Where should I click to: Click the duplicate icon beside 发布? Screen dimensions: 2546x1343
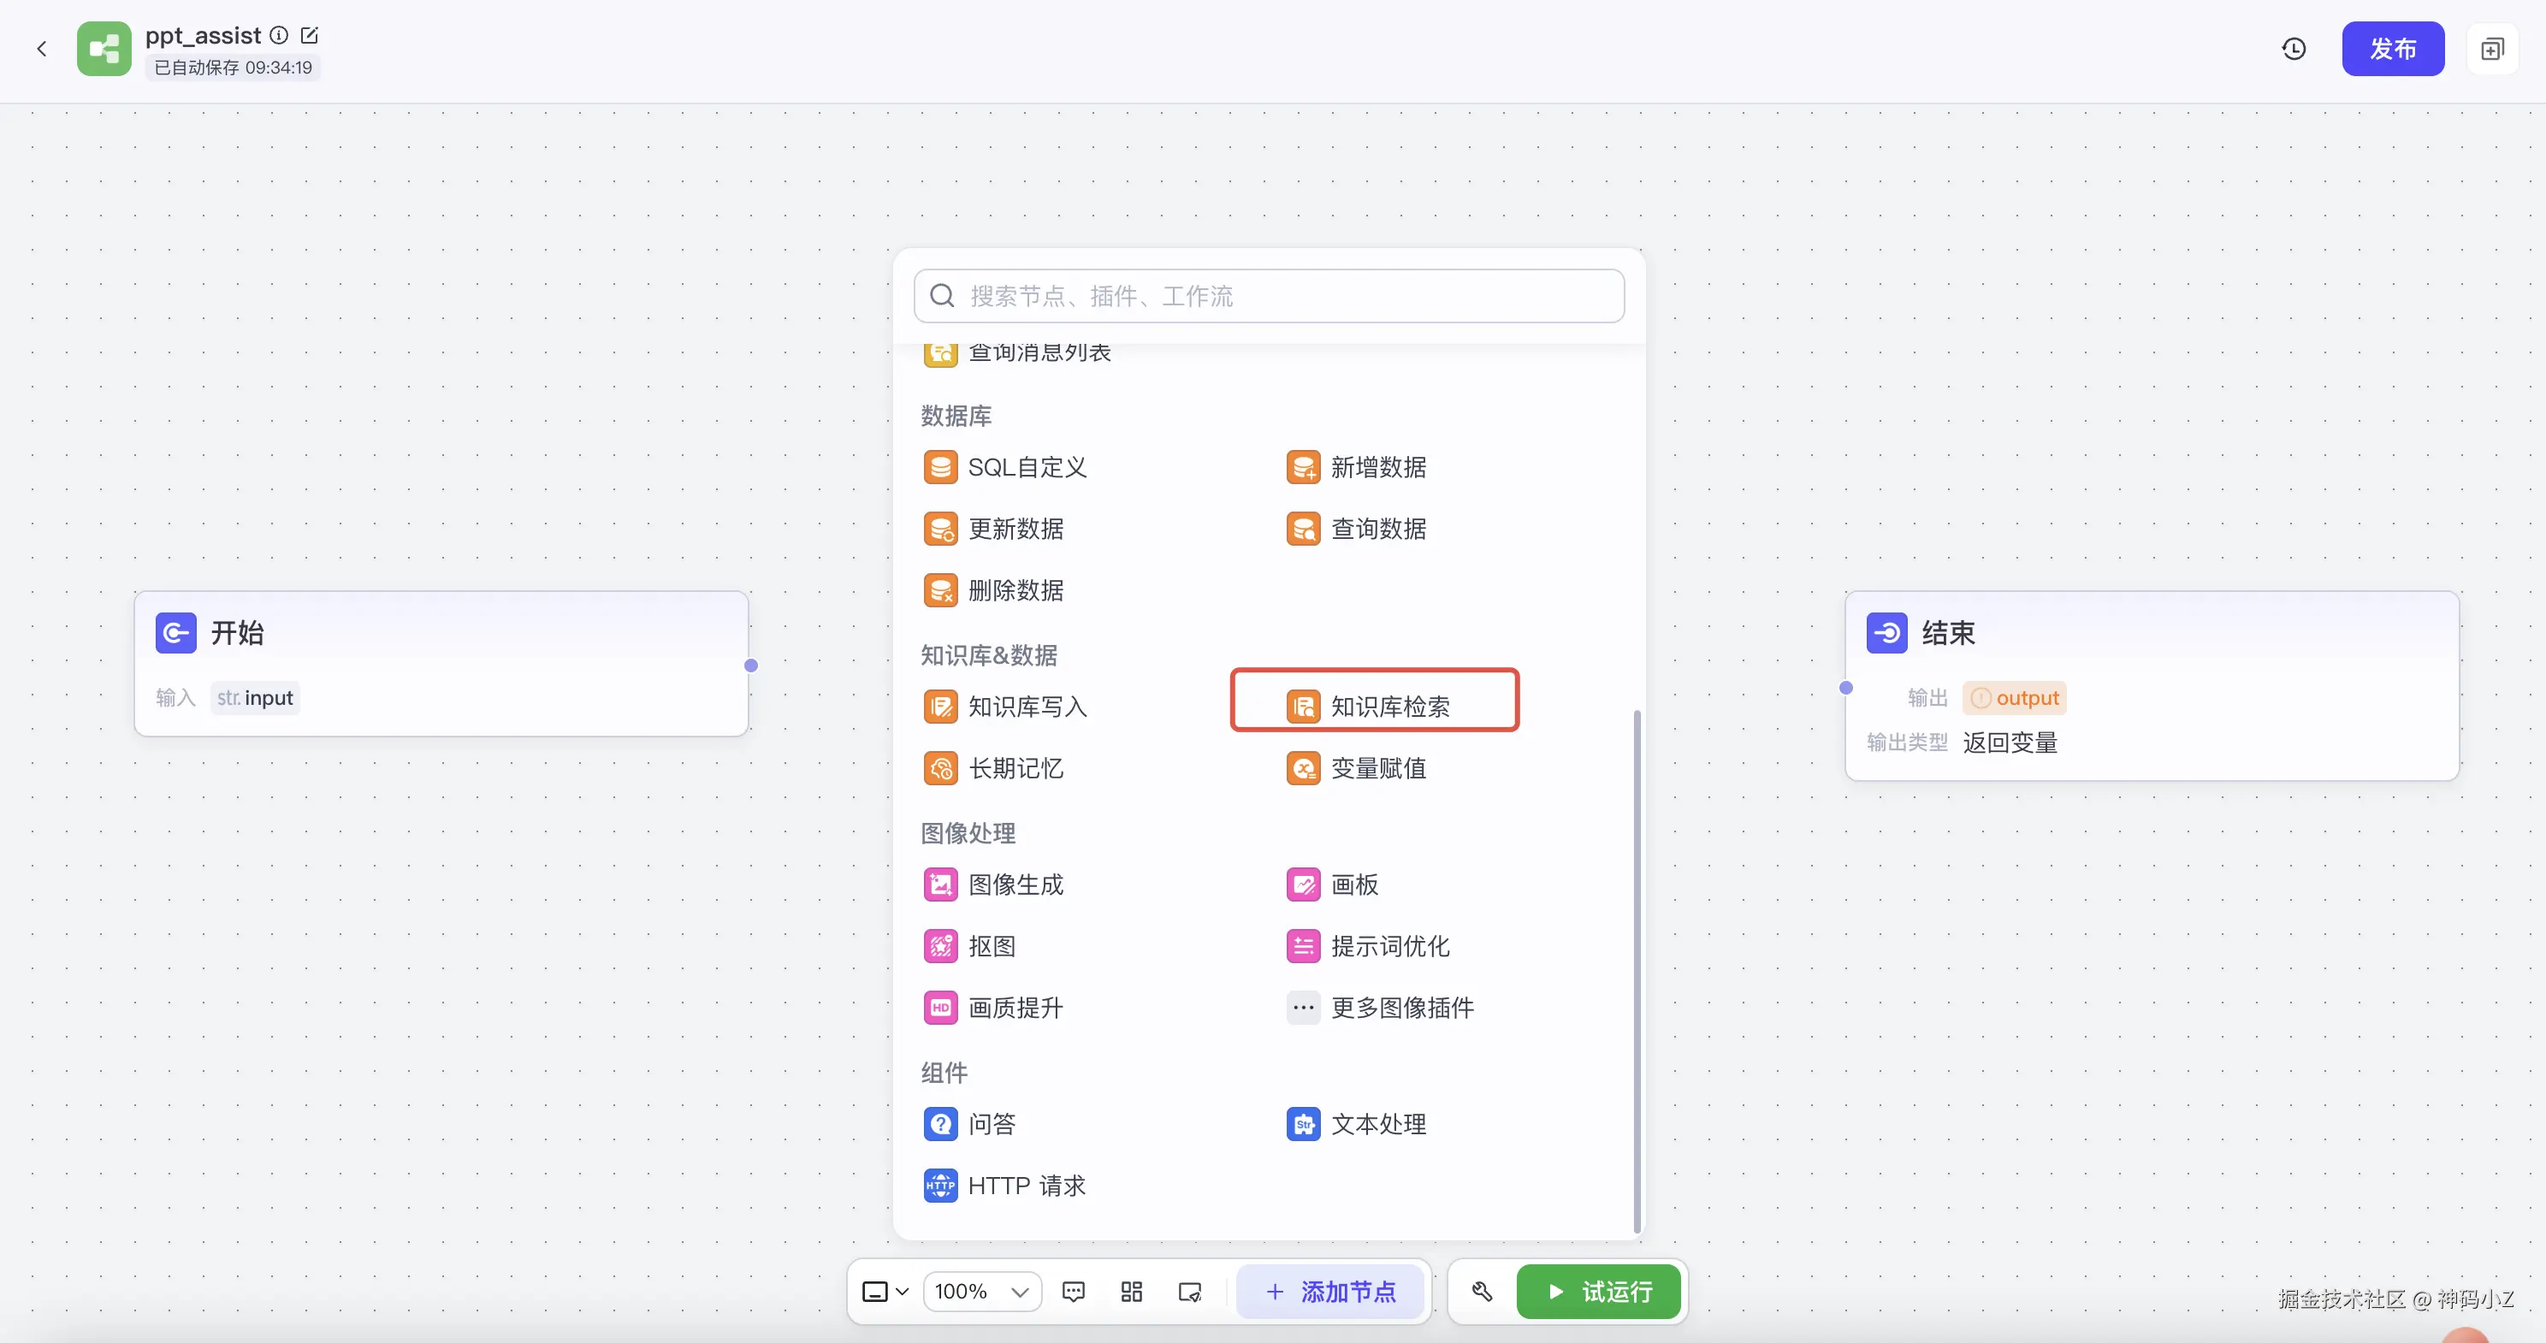click(2491, 49)
